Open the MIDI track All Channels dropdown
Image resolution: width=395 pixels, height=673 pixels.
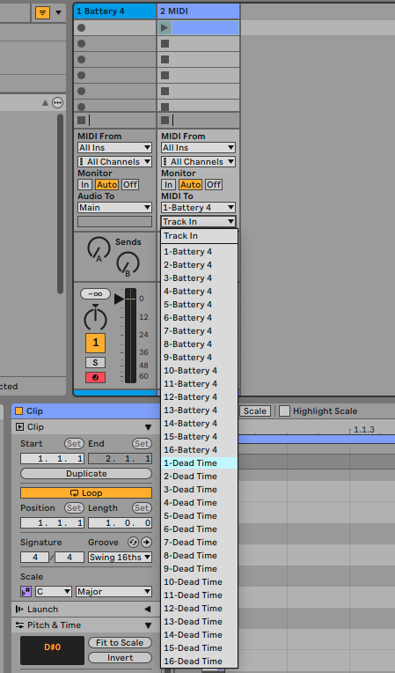pos(198,162)
